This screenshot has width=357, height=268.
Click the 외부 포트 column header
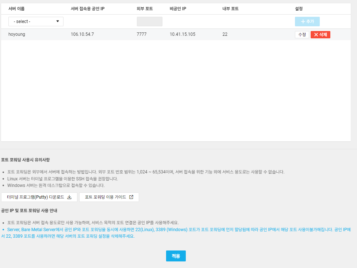(x=145, y=9)
